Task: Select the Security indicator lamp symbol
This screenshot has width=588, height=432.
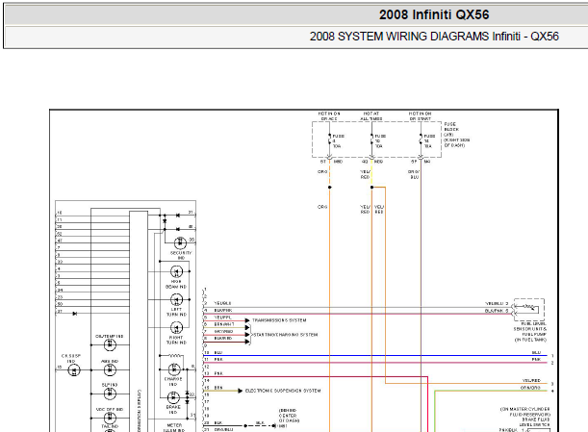Action: pos(180,243)
